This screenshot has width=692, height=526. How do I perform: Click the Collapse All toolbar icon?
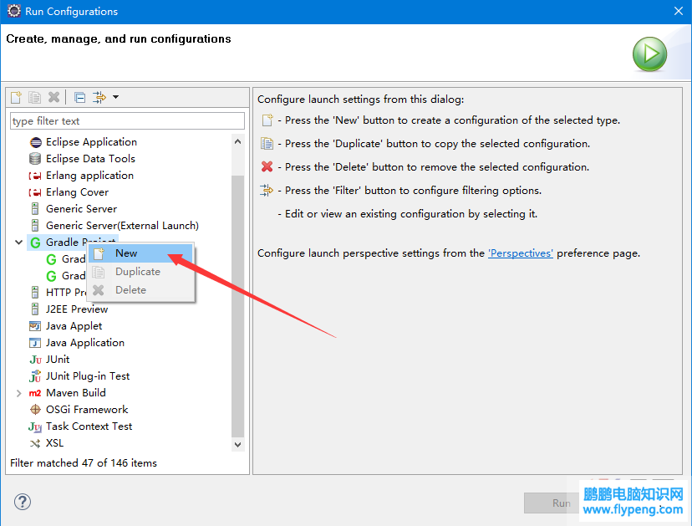tap(80, 97)
